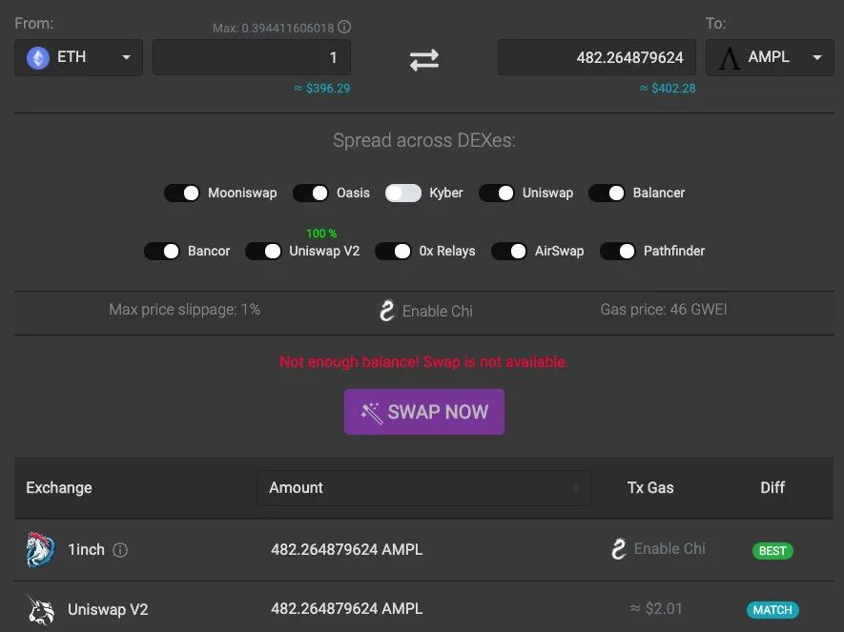
Task: Click Enable Chi in settings bar
Action: click(438, 311)
